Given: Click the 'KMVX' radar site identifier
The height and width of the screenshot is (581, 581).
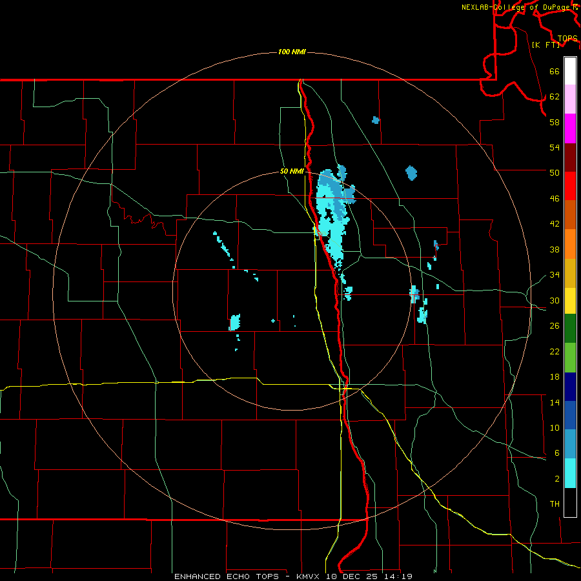Looking at the screenshot, I should click(x=307, y=576).
